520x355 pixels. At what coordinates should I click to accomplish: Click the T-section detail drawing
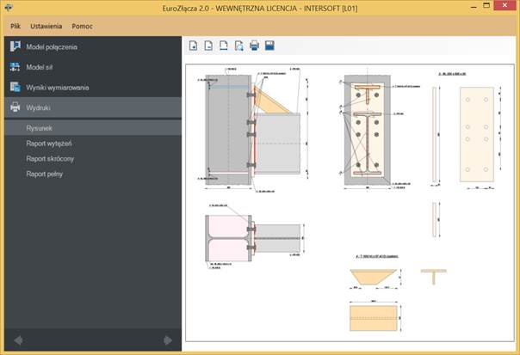(433, 277)
